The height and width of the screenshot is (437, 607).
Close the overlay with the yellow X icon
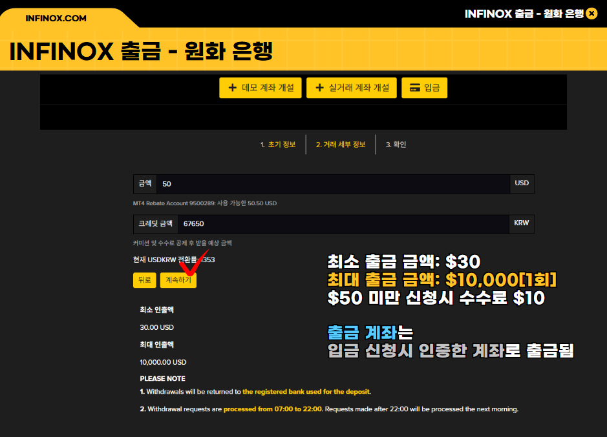[591, 14]
